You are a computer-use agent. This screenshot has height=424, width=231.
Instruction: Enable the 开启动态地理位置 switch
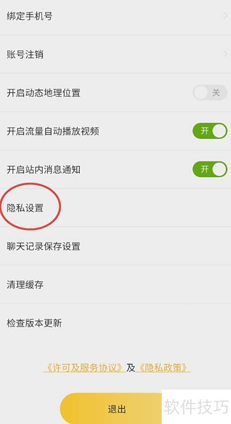tap(210, 93)
